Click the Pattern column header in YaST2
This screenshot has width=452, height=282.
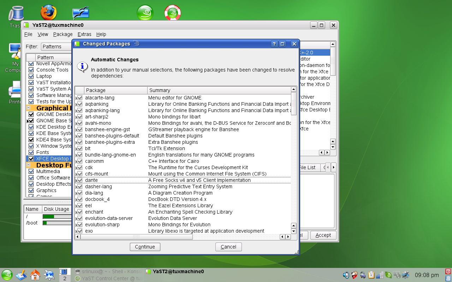point(53,57)
